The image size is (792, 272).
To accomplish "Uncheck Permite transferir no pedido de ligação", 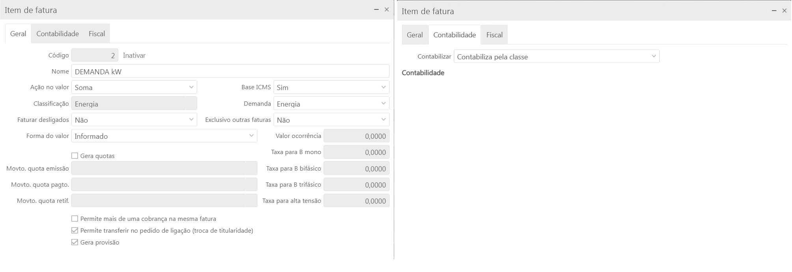I will tap(75, 231).
